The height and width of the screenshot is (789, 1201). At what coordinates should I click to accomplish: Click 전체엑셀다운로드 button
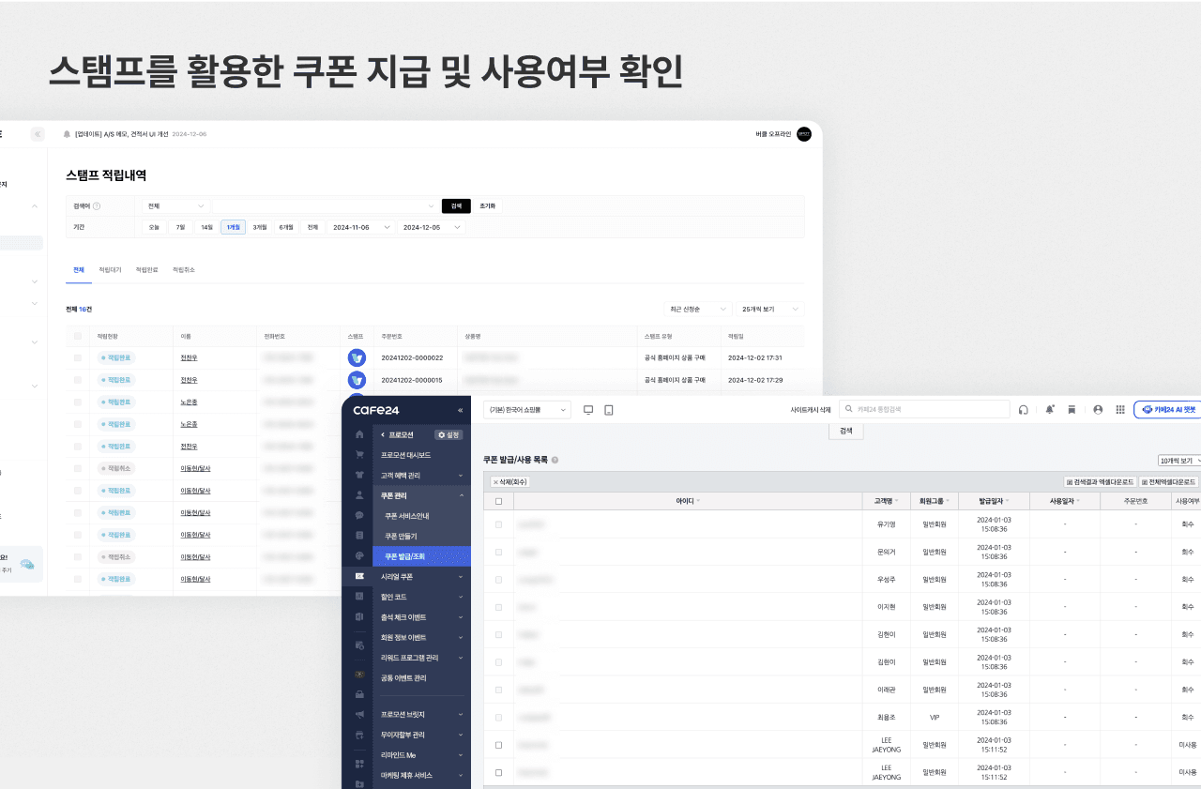[1169, 481]
